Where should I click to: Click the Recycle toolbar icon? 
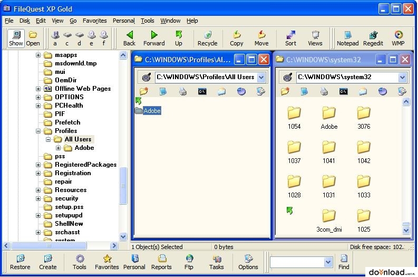207,39
